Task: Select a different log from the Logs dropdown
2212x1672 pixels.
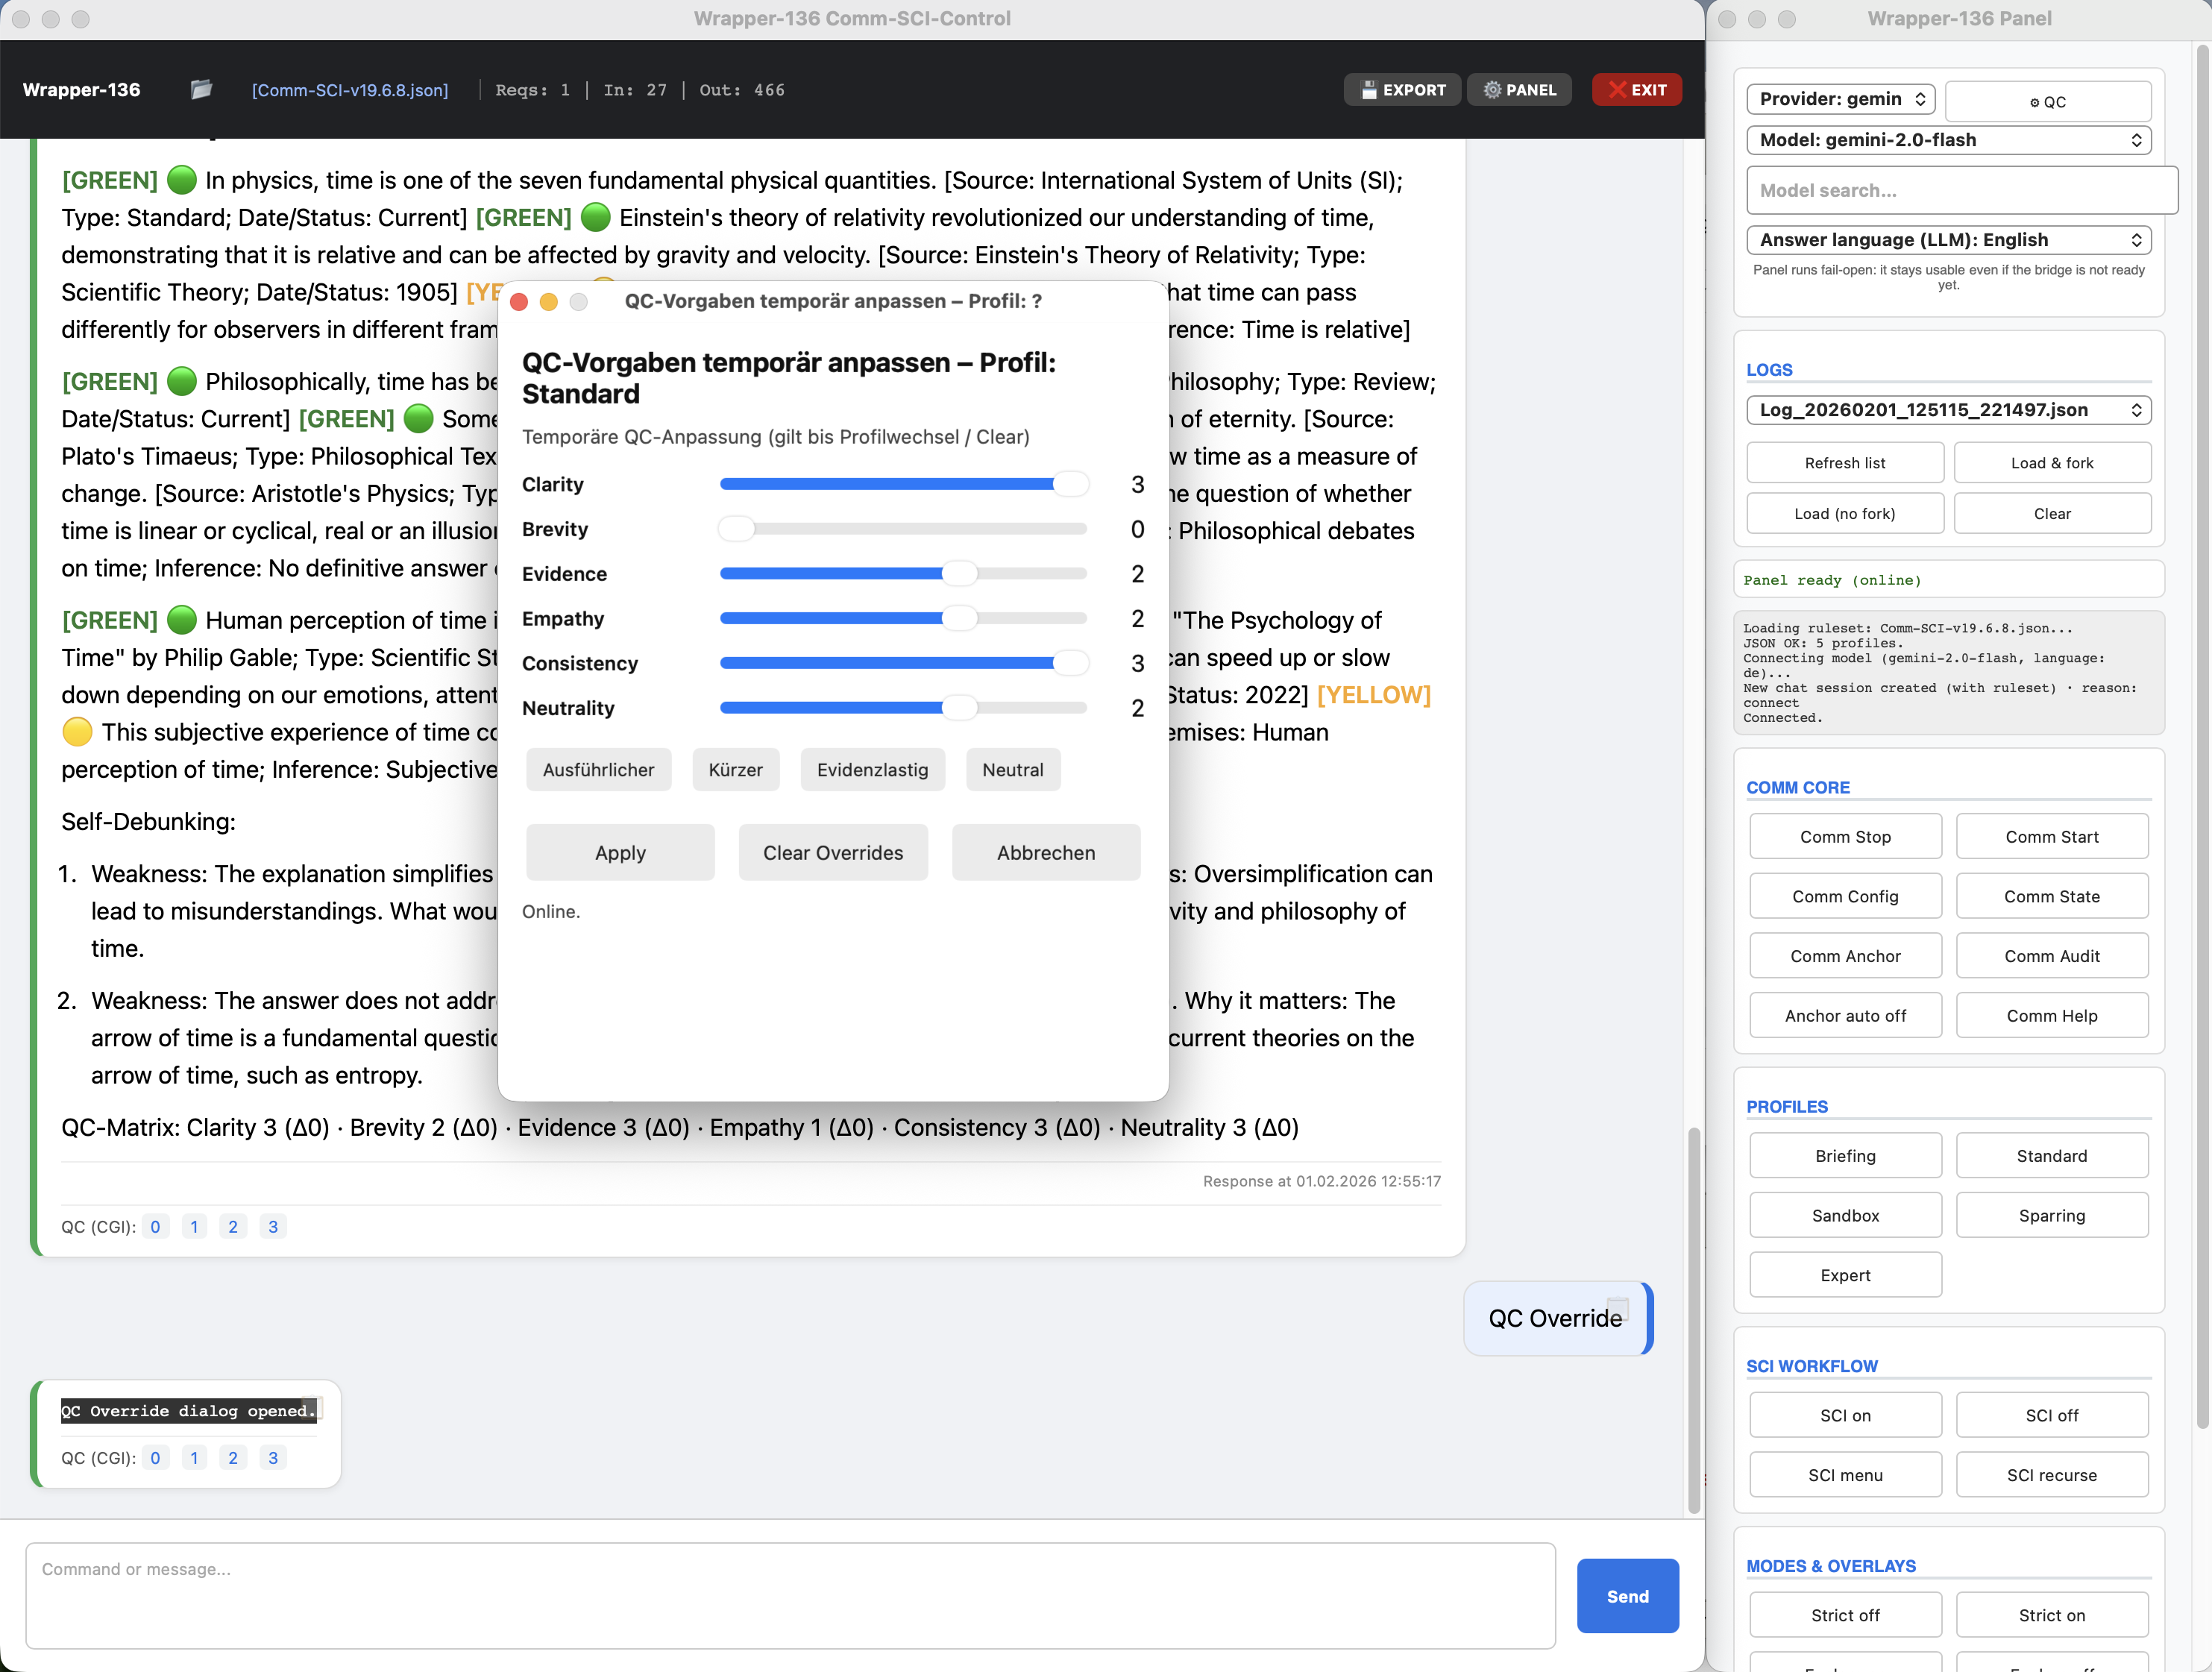Action: pos(1948,410)
